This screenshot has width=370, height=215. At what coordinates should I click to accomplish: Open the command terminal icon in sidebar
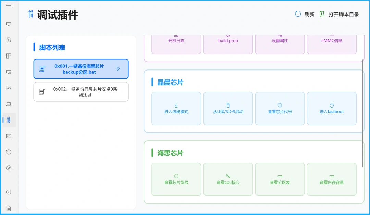[9, 136]
